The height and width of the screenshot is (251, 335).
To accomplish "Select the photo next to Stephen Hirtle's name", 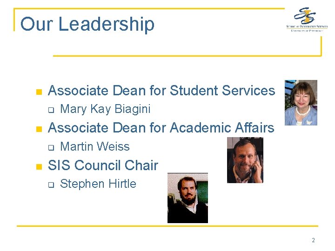I will [188, 198].
